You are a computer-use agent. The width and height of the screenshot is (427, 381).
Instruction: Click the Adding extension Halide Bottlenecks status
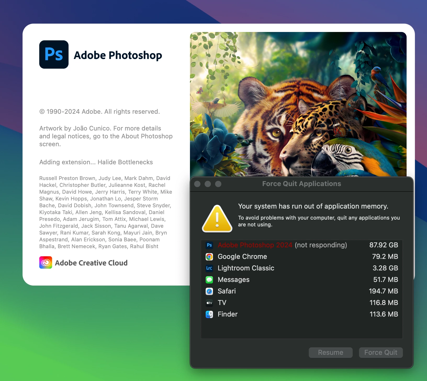[96, 162]
